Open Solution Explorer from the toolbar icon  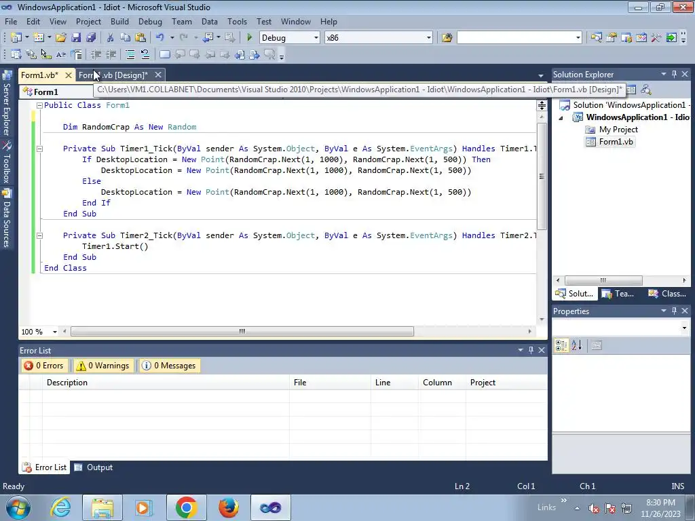[x=596, y=38]
